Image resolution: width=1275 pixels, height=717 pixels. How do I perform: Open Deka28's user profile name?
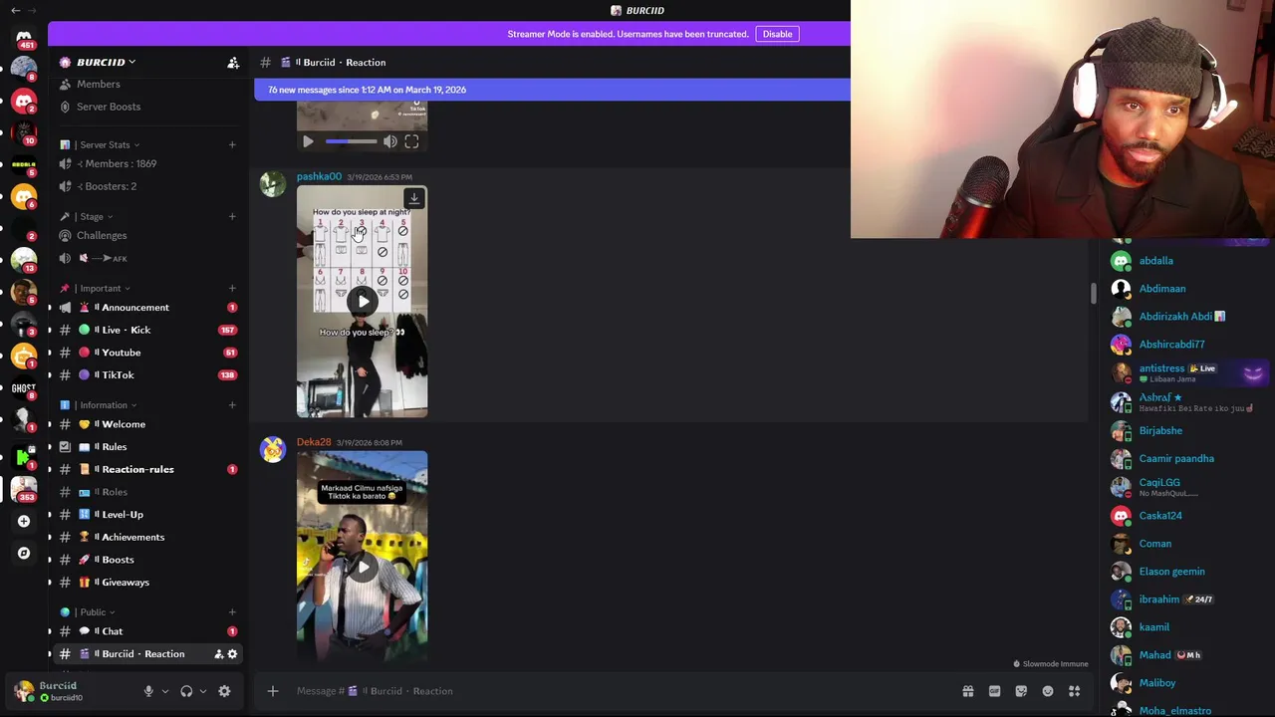pos(314,442)
